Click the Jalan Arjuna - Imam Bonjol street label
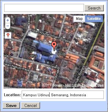 tap(50, 36)
